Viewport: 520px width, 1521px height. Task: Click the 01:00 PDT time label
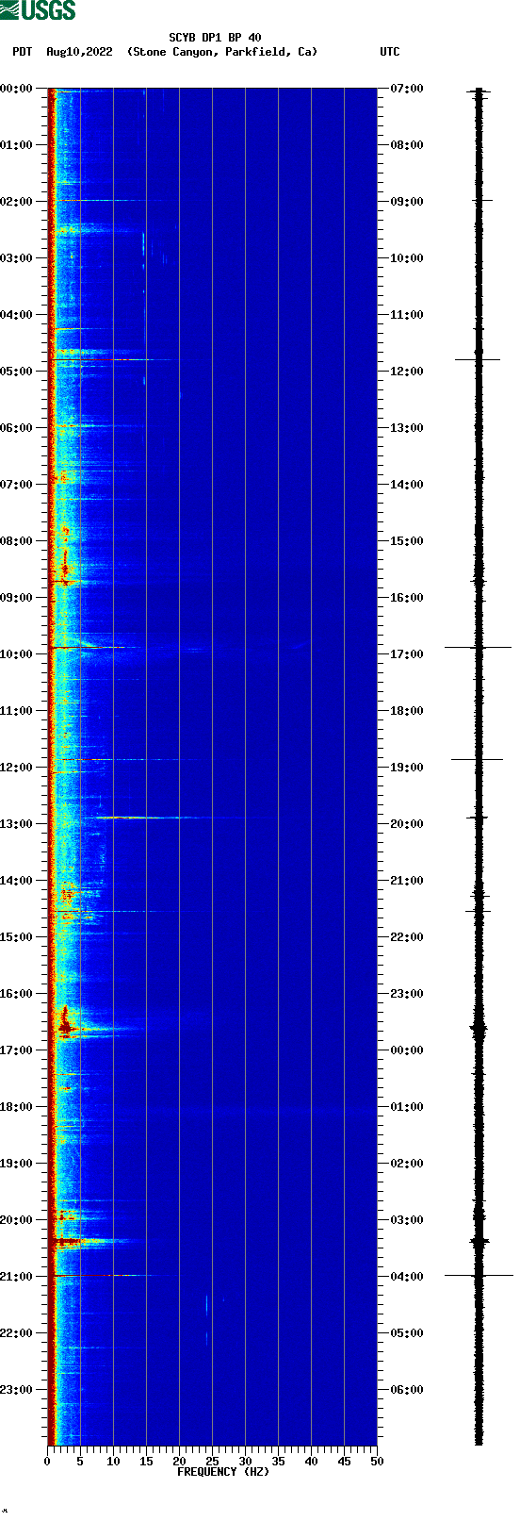coord(17,145)
